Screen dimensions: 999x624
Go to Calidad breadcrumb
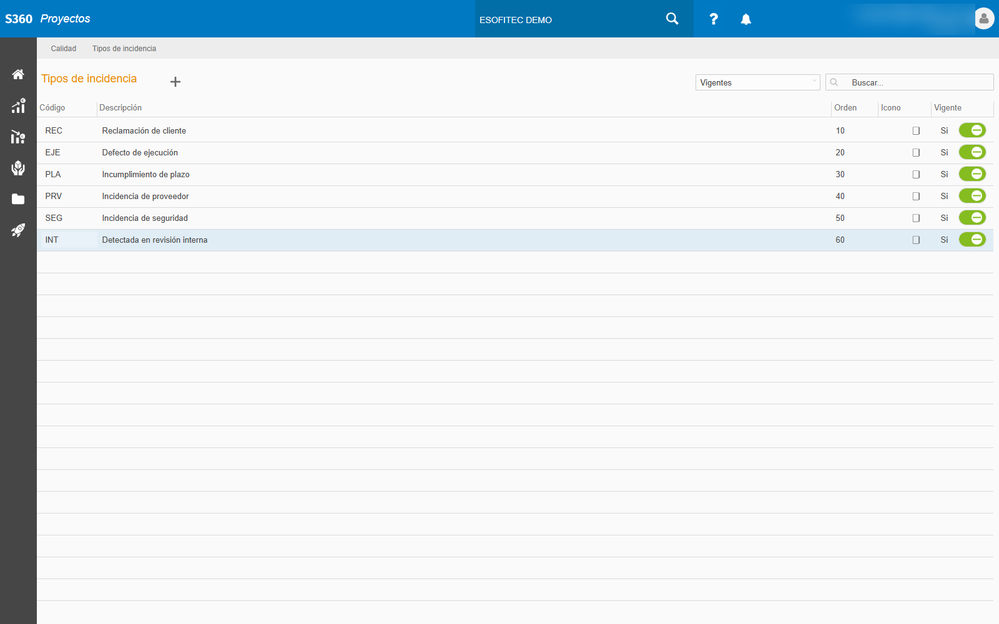pos(64,49)
